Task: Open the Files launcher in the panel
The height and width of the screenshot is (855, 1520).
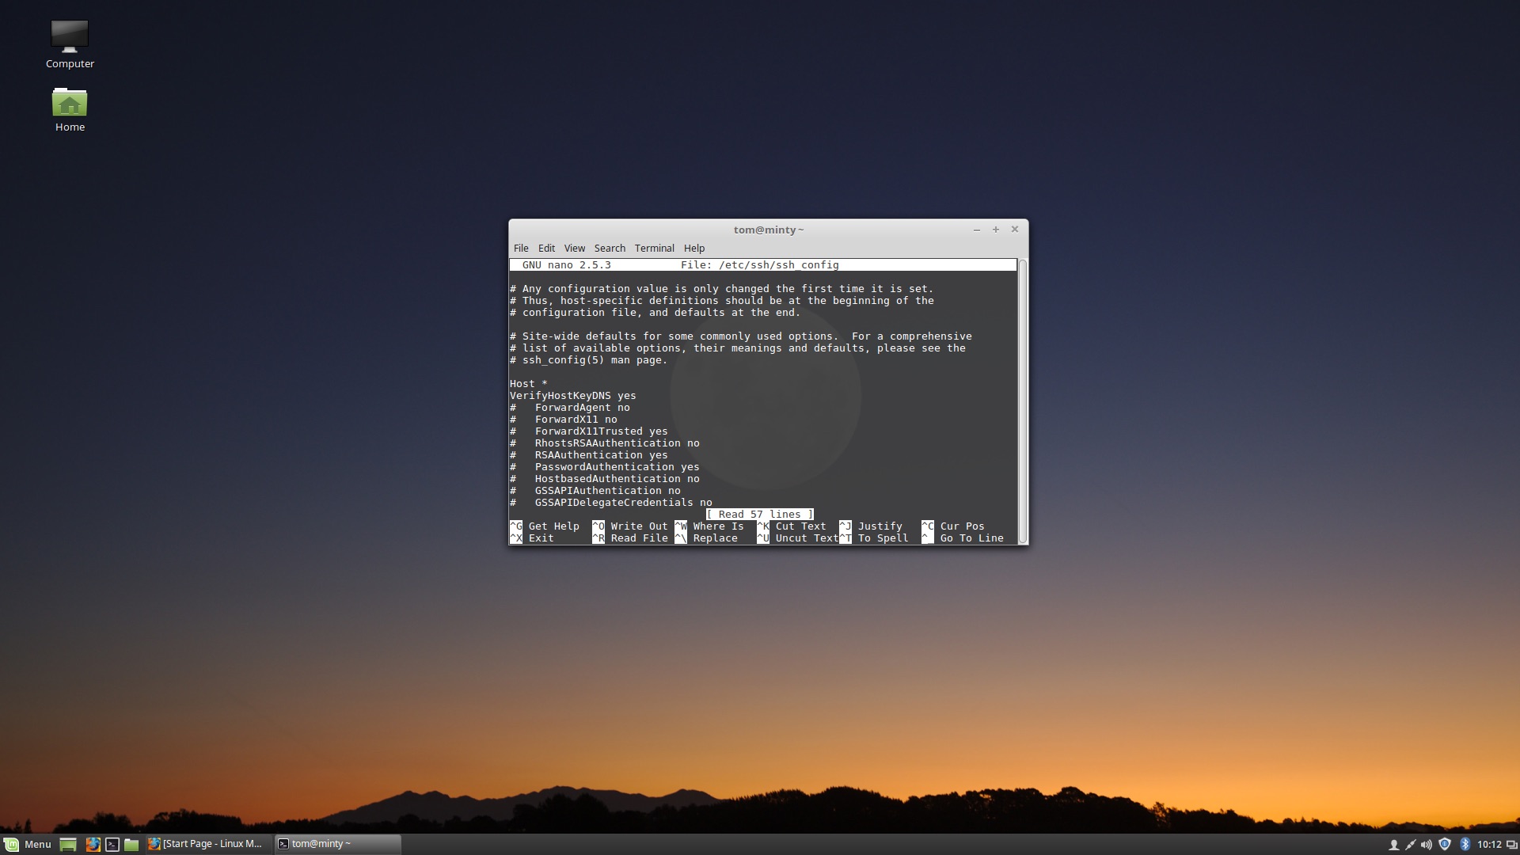Action: pos(131,845)
